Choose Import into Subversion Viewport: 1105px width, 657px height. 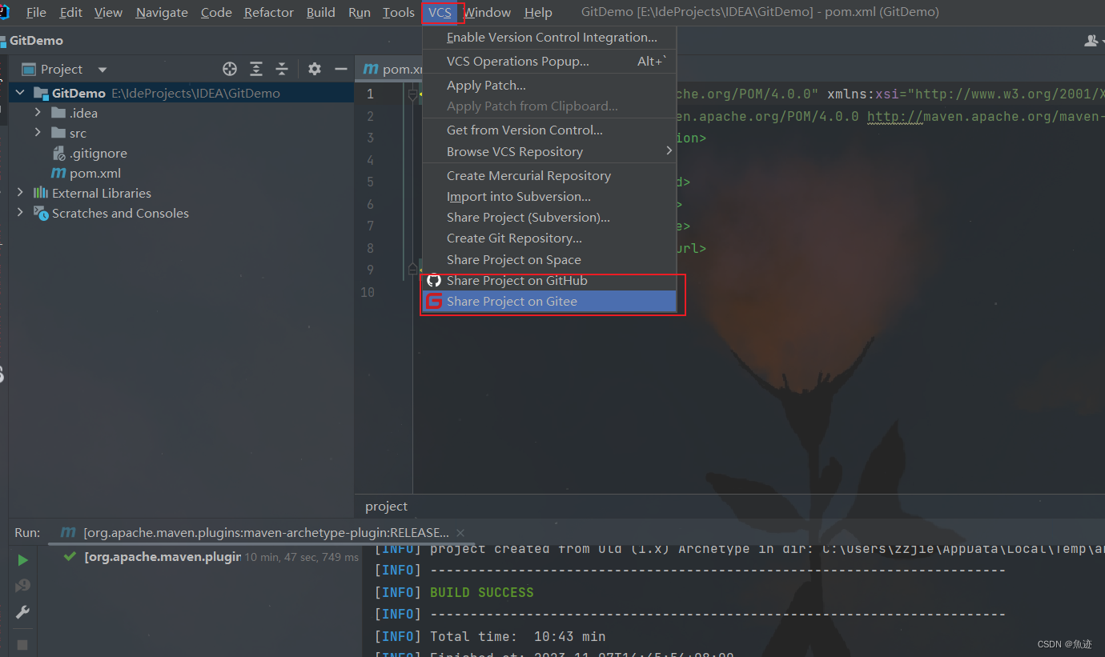549,196
